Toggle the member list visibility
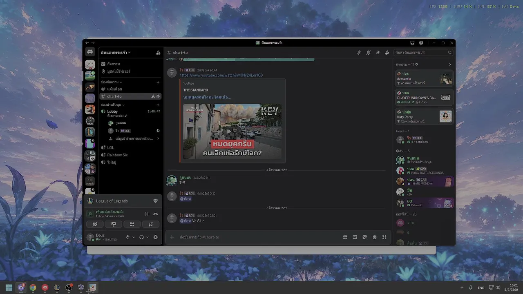523x294 pixels. click(387, 53)
